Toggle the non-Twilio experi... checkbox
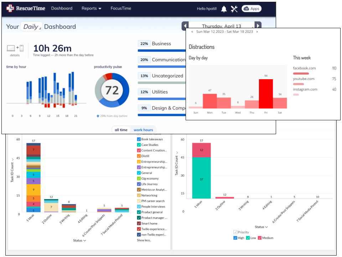 139,235
